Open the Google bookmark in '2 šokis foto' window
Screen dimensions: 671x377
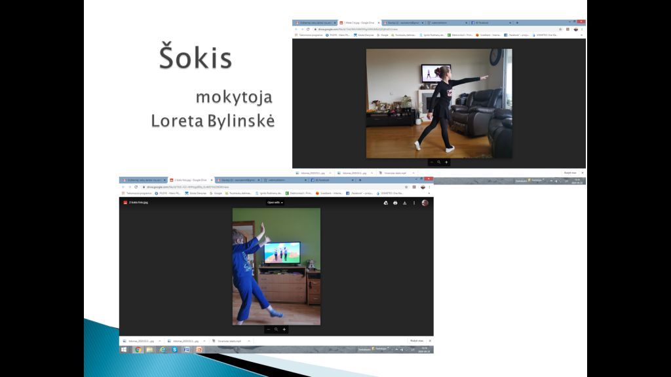pyautogui.click(x=216, y=193)
